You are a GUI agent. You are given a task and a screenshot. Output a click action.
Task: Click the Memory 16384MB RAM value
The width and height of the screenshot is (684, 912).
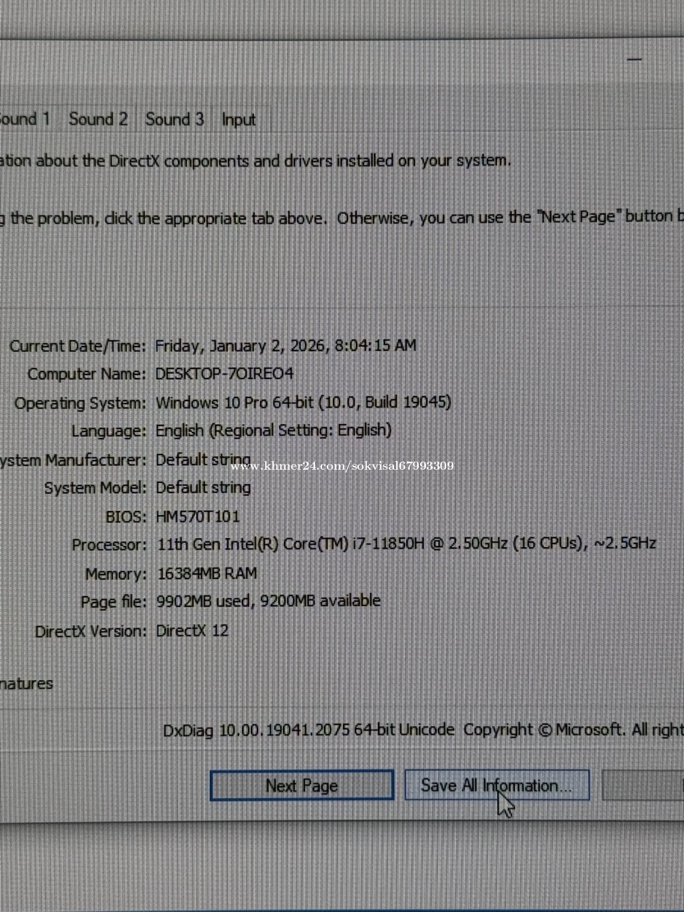(x=207, y=574)
